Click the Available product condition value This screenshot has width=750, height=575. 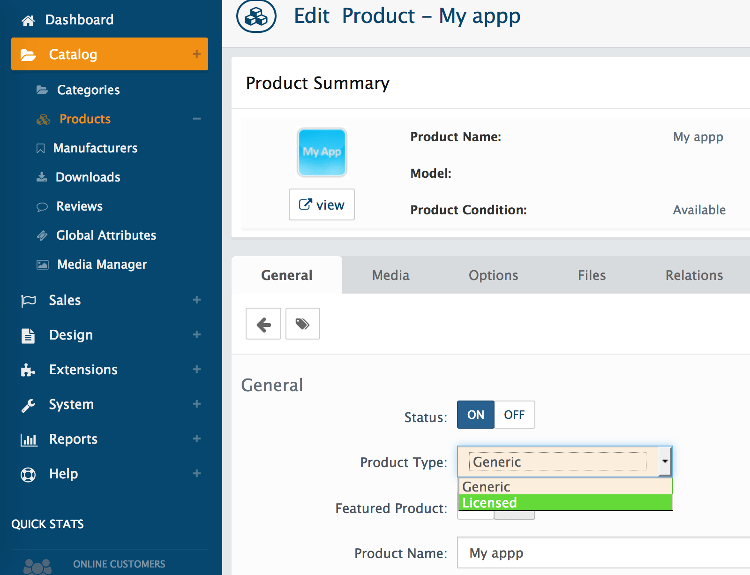pos(699,210)
